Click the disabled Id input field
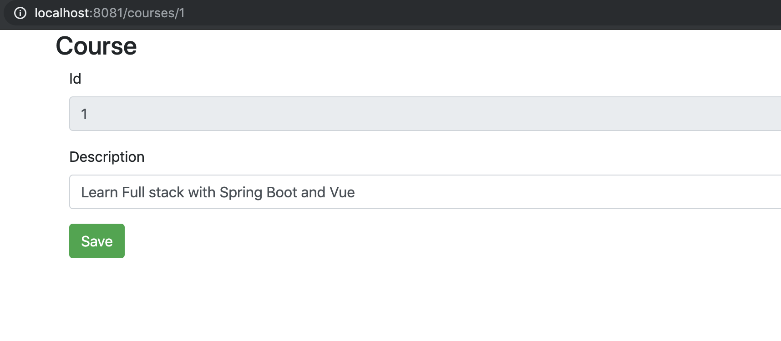 pos(425,114)
